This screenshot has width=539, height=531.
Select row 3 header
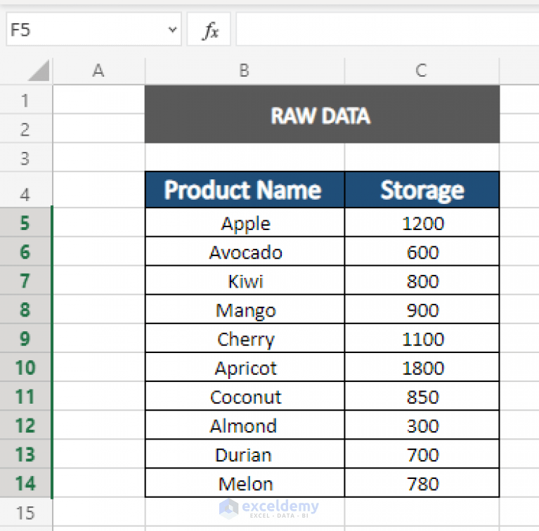coord(25,158)
